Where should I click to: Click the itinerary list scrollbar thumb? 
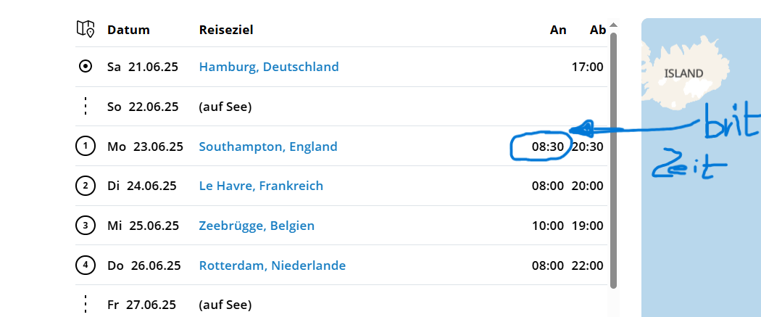[614, 160]
